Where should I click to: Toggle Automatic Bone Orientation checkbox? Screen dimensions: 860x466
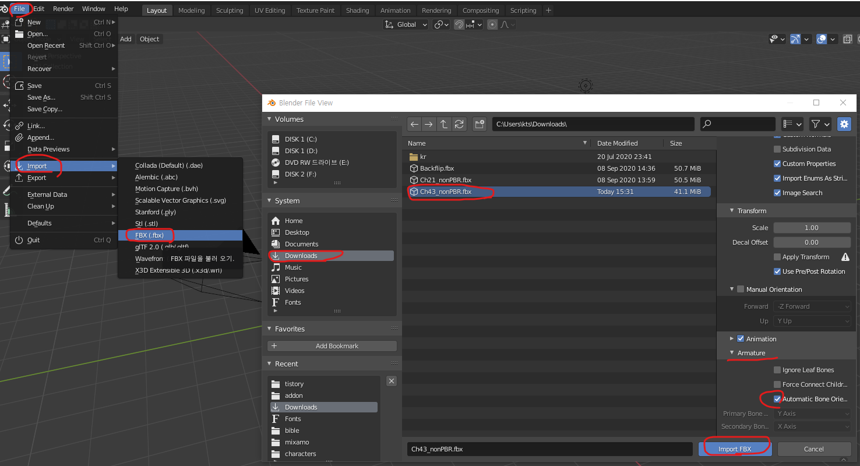777,399
